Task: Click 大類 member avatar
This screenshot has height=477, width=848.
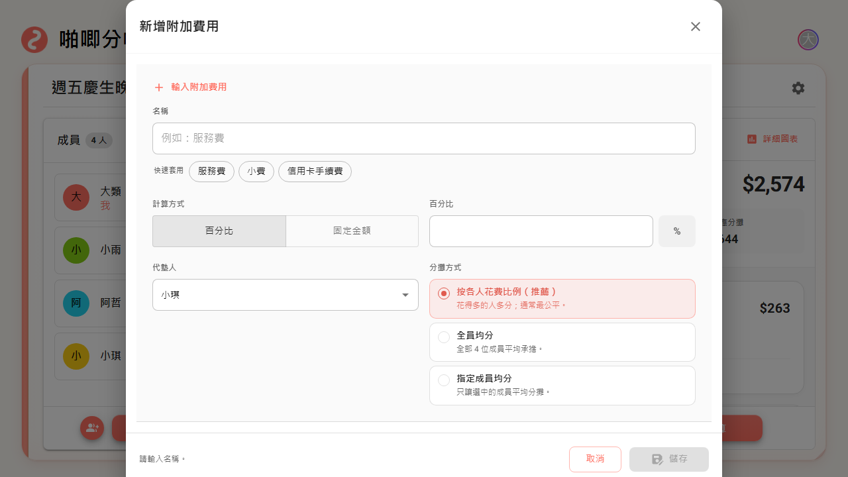Action: click(x=76, y=197)
